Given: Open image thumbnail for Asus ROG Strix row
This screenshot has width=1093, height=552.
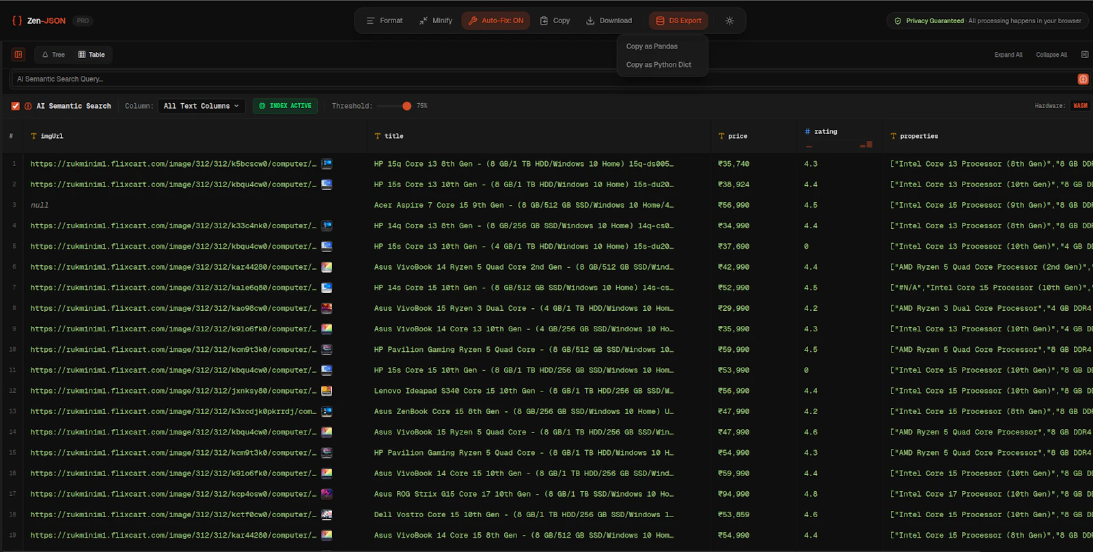Looking at the screenshot, I should [327, 494].
